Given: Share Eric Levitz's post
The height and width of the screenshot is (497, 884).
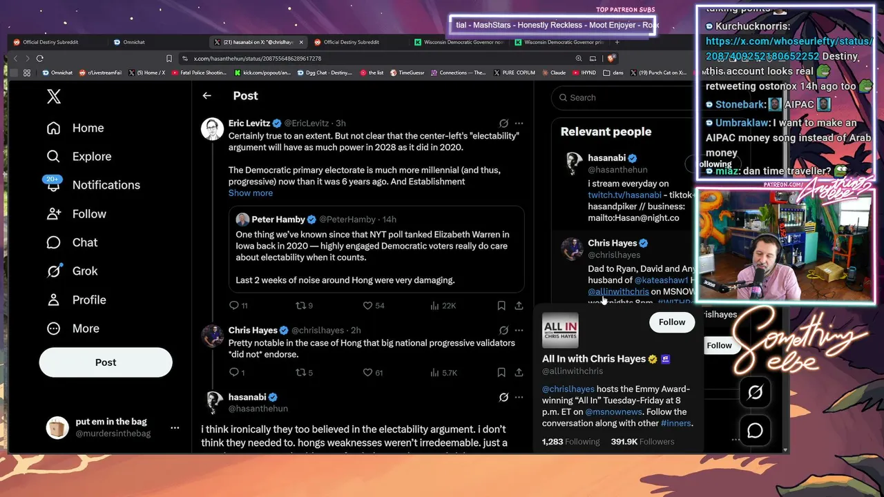Looking at the screenshot, I should (519, 305).
